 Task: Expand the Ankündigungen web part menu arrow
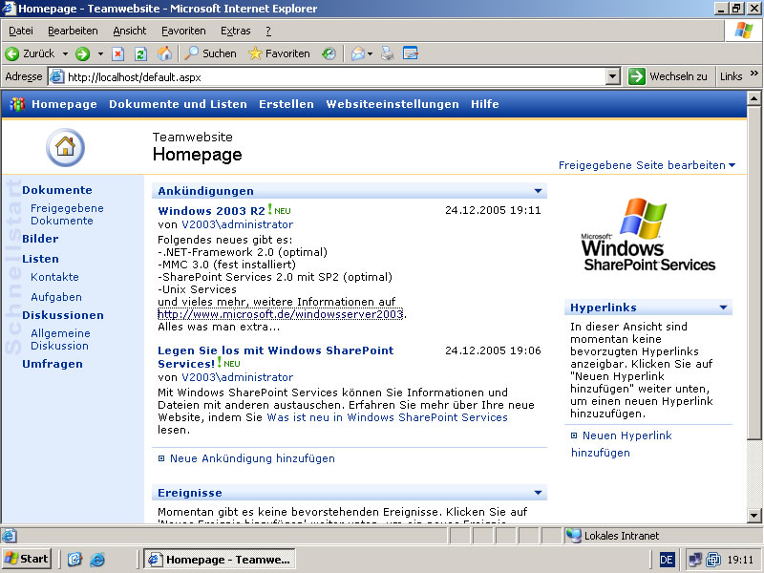[539, 191]
